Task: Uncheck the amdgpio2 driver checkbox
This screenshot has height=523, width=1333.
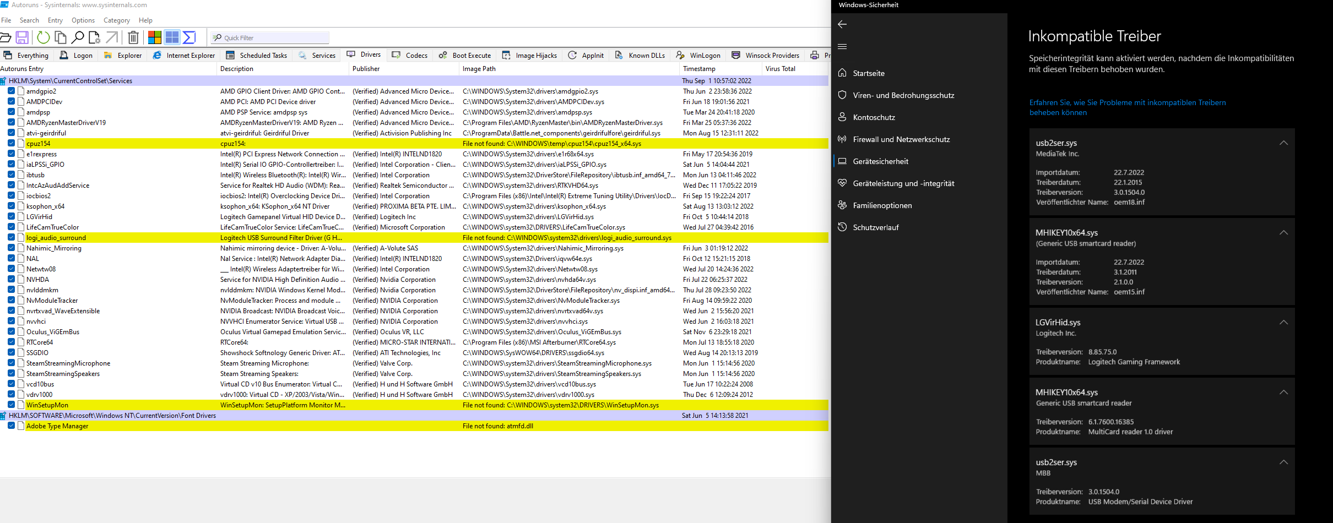Action: 11,91
